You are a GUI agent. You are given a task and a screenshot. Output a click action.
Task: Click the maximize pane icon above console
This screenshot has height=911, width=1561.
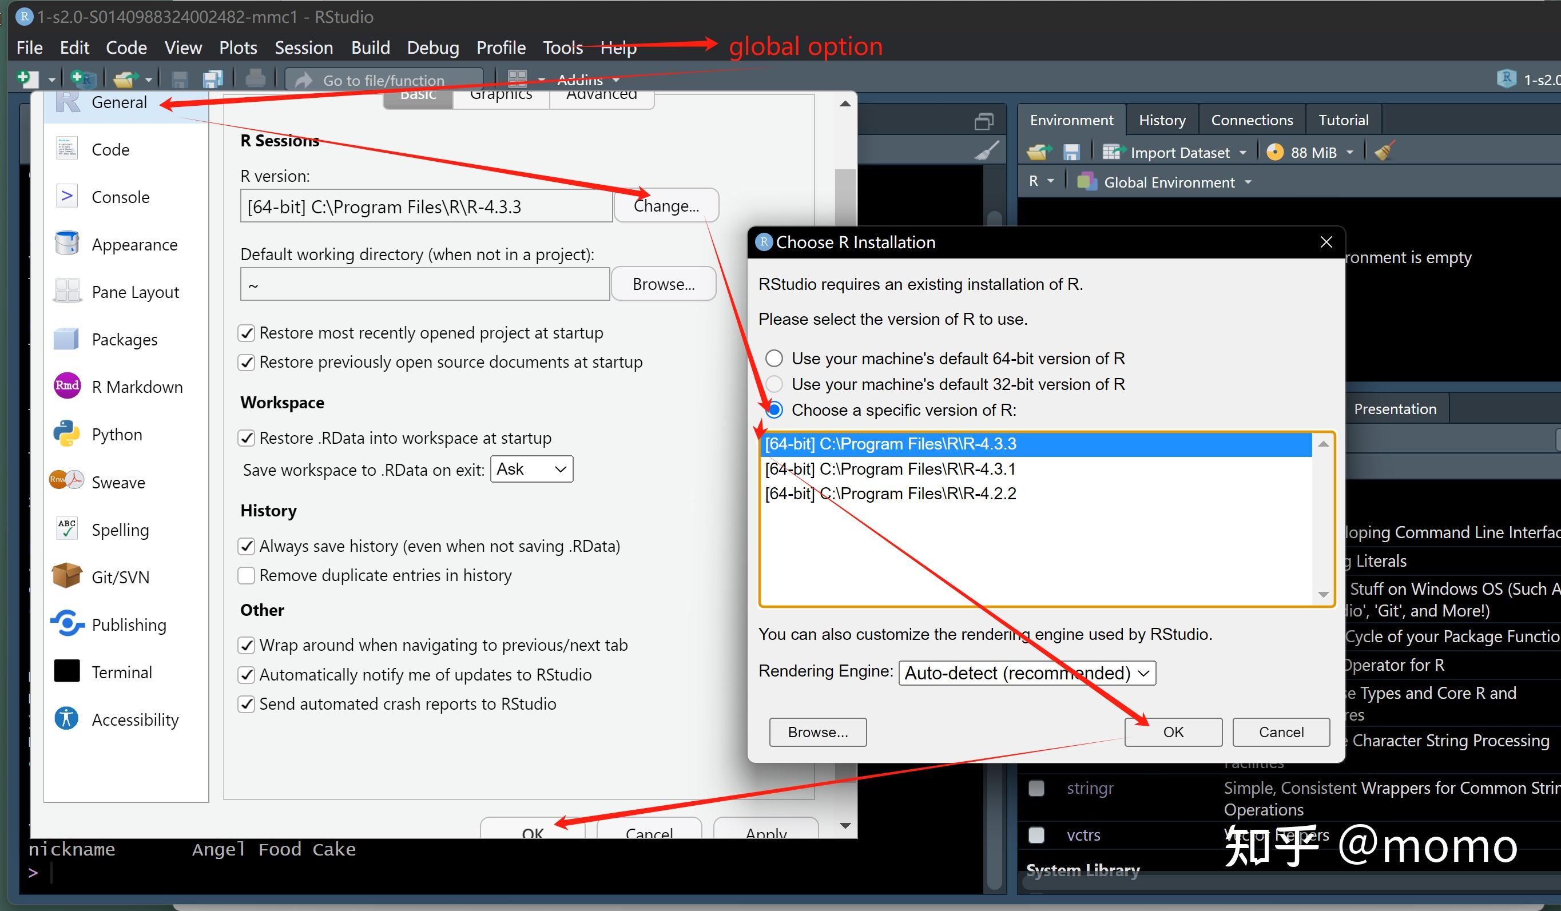984,121
